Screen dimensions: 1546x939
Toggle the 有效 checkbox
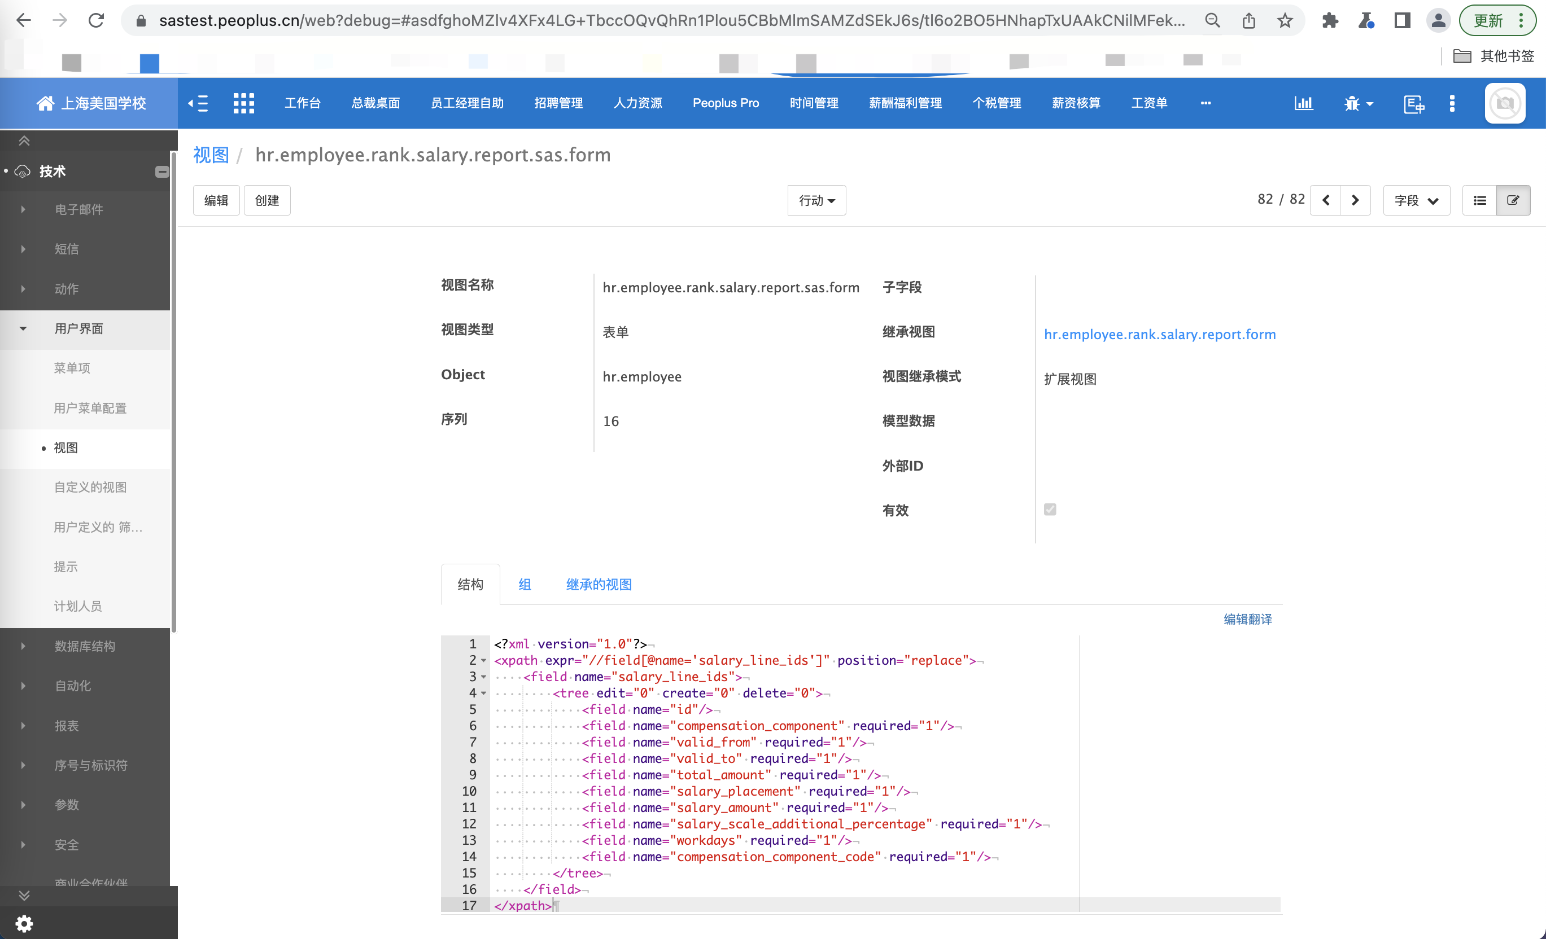point(1050,510)
